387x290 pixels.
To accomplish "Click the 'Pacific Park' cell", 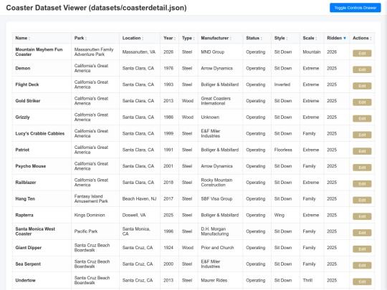I will pyautogui.click(x=95, y=231).
